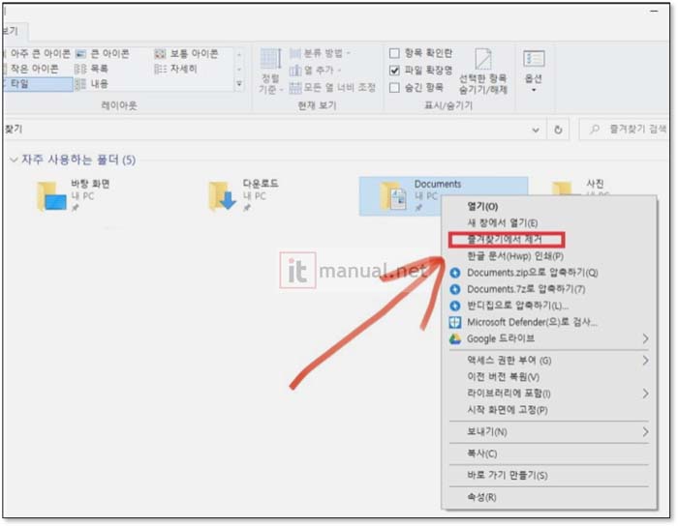This screenshot has width=678, height=526.
Task: Select the Documents folder tile
Action: coord(444,196)
